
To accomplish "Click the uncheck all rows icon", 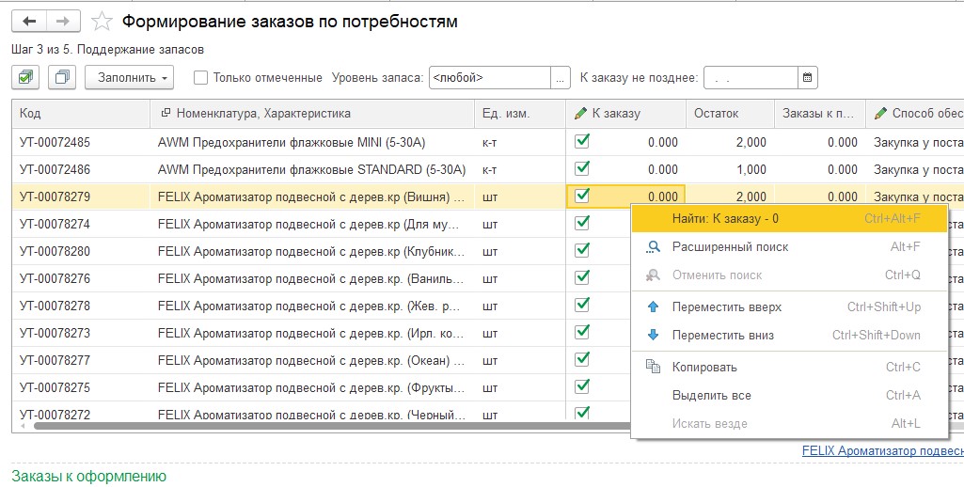I will [62, 77].
